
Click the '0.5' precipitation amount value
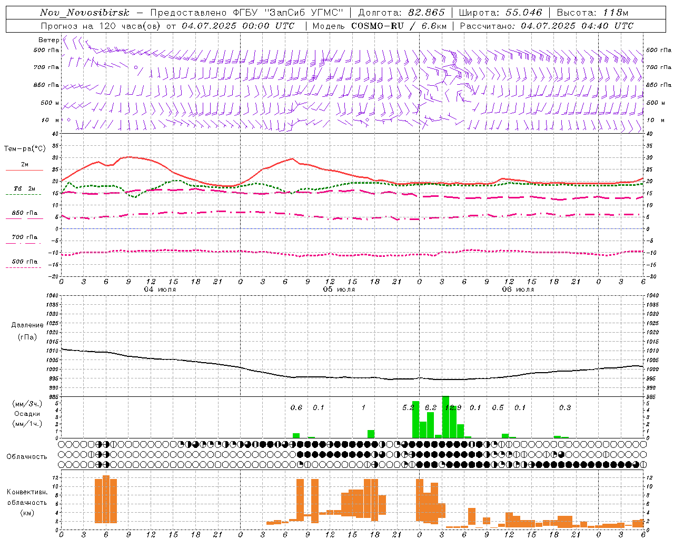(x=498, y=407)
